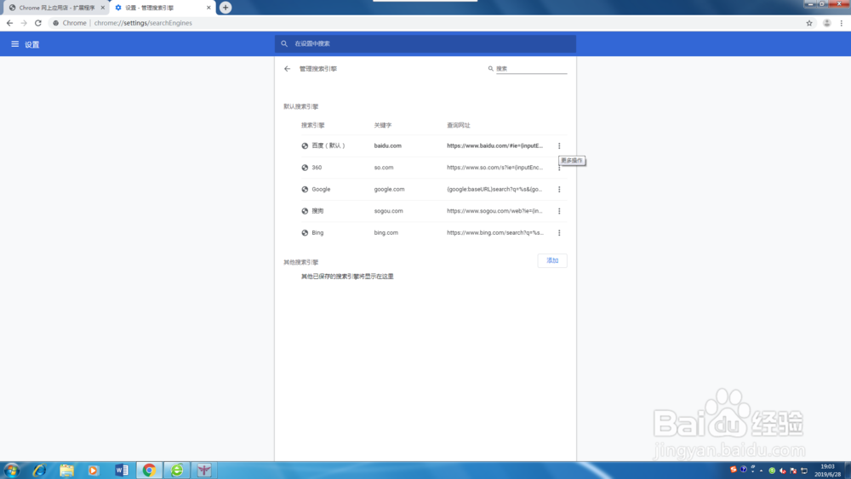Show hidden tray icons arrow
851x479 pixels.
coord(761,470)
